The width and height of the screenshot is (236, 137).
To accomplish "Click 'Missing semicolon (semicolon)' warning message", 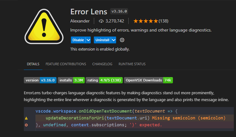I will point(189,118).
